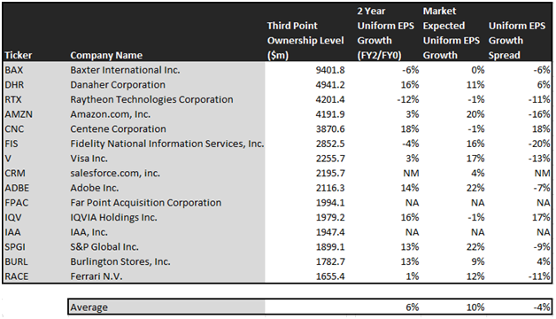
Task: Click the 2 Year Uniform EPS Growth header
Action: point(385,33)
